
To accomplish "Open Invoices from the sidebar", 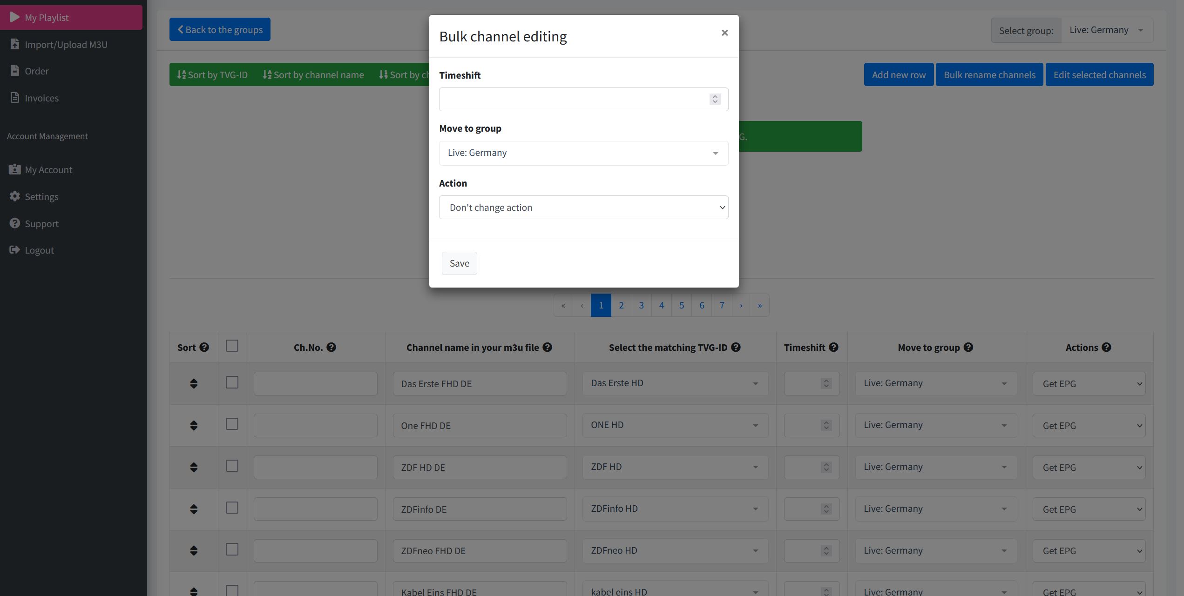I will [42, 98].
